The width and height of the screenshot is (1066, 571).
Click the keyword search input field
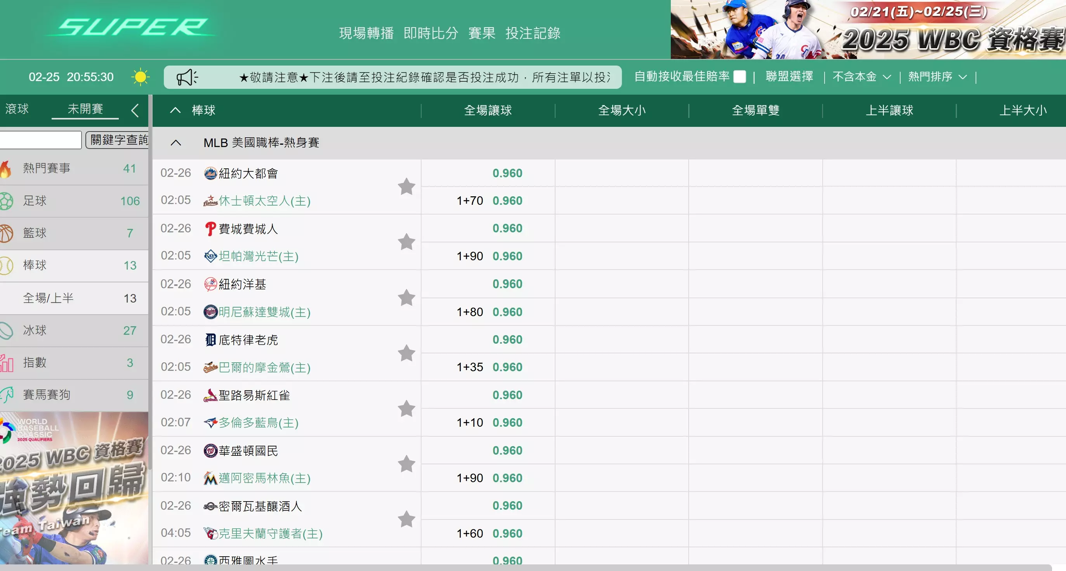[x=40, y=140]
